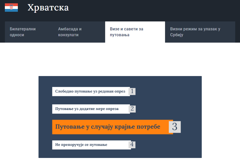Select the number 1 level badge

[x=132, y=91]
